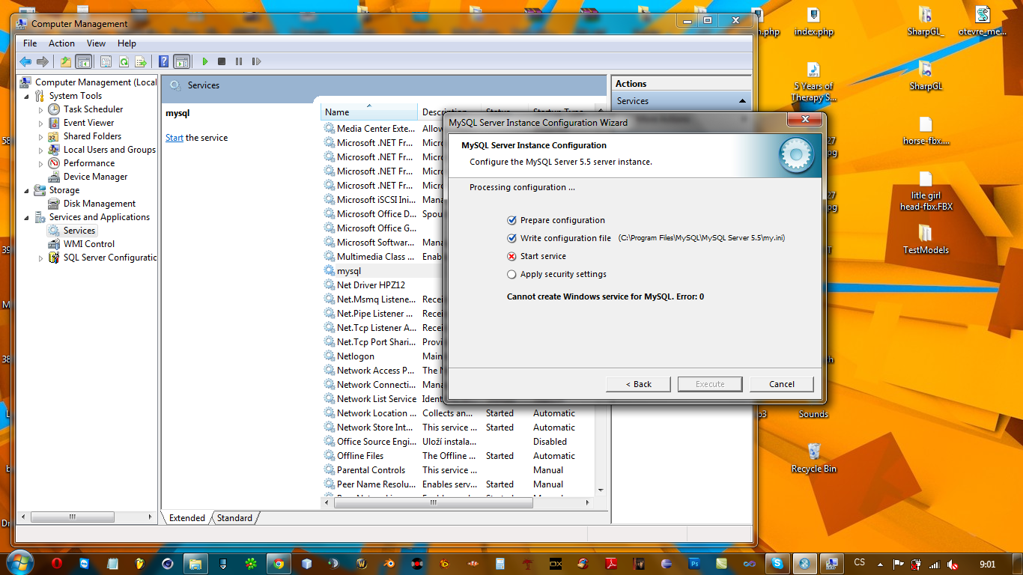The height and width of the screenshot is (575, 1023).
Task: Expand the SQL Server Configuration node
Action: pyautogui.click(x=41, y=258)
